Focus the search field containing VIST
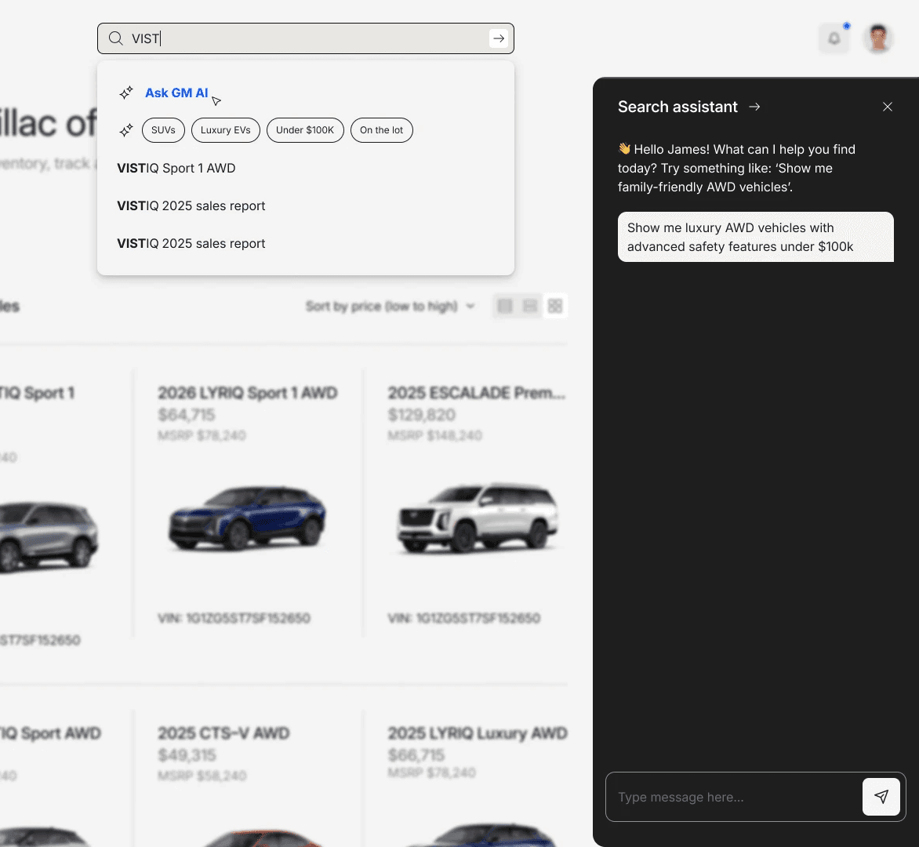Image resolution: width=919 pixels, height=847 pixels. tap(305, 38)
